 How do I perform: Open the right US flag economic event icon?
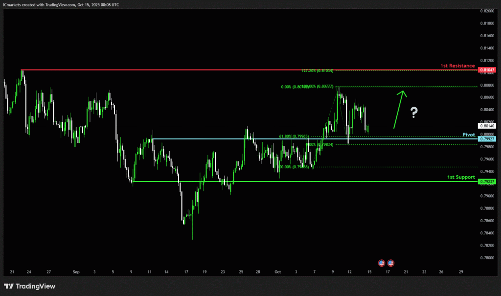[x=390, y=263]
